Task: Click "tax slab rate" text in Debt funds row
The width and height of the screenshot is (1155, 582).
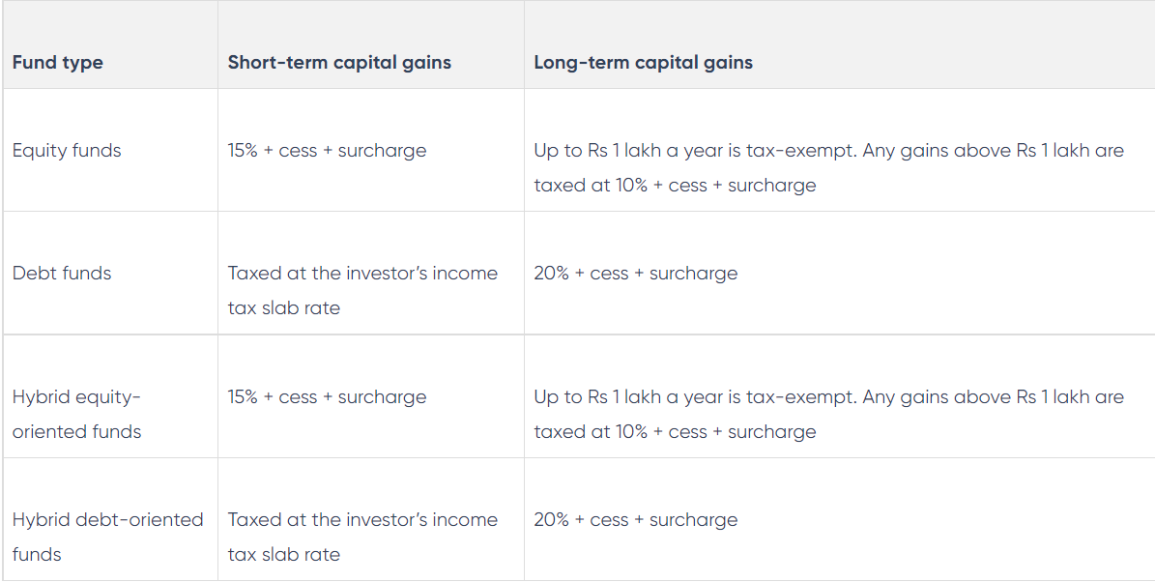Action: (284, 308)
